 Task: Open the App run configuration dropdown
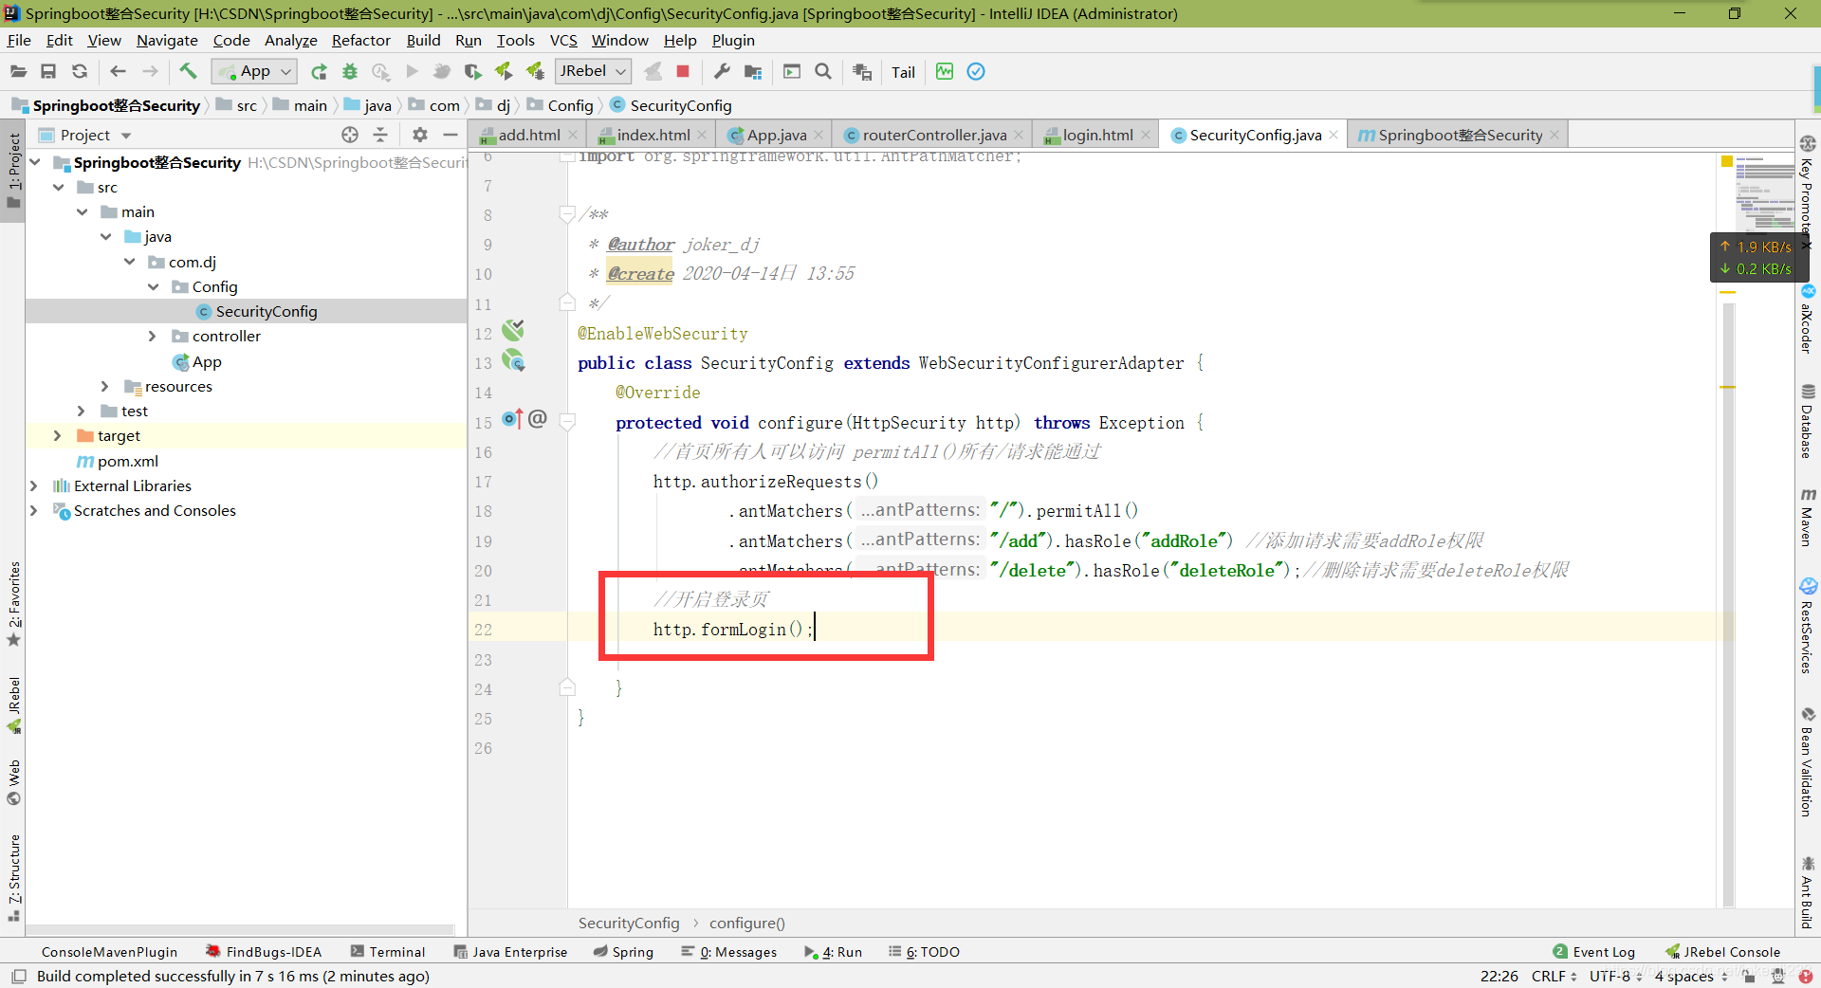255,71
